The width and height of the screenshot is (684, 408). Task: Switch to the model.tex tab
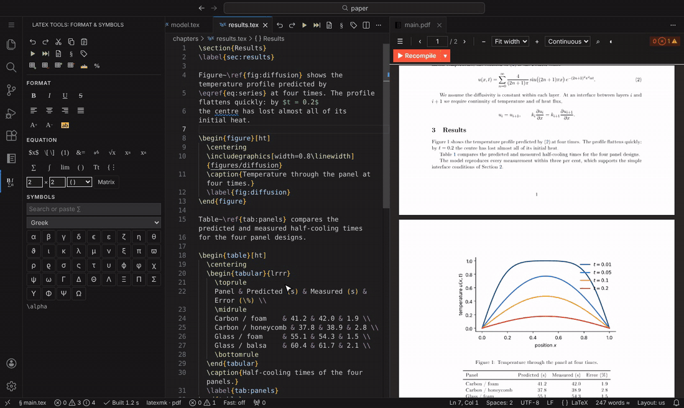click(x=185, y=25)
